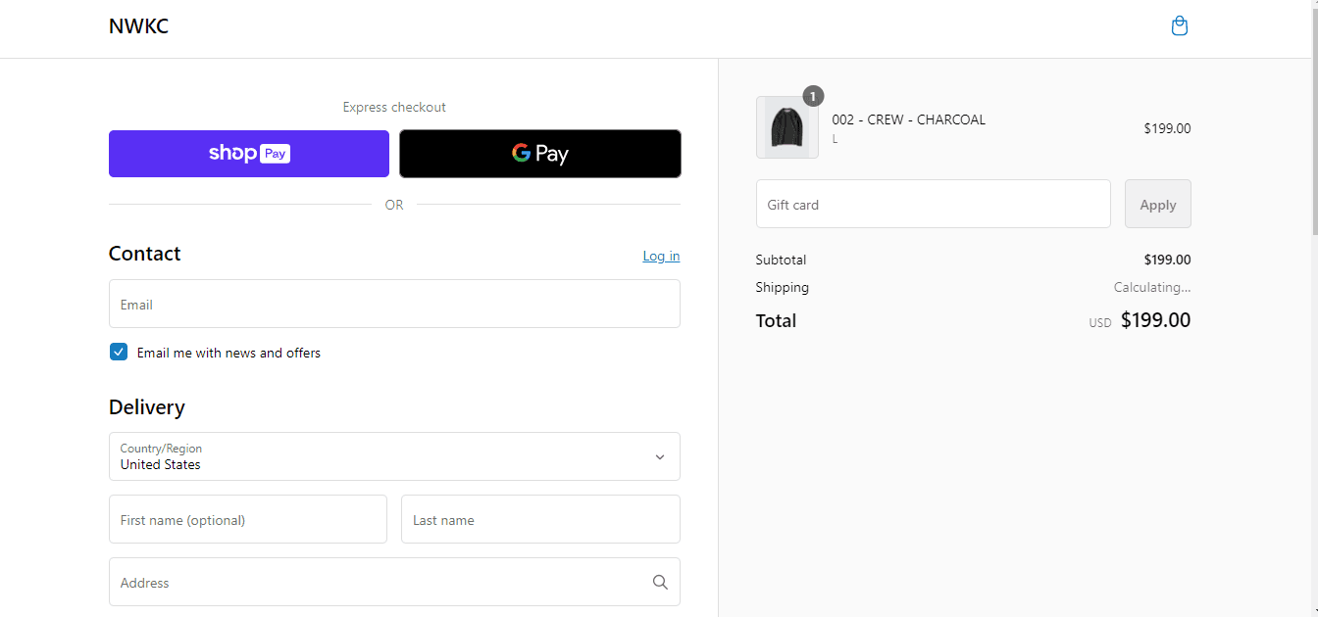Viewport: 1318px width, 617px height.
Task: Focus the Address input field
Action: coord(394,582)
